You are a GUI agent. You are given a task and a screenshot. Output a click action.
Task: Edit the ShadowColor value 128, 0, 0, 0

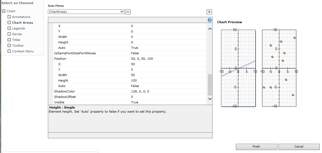168,91
